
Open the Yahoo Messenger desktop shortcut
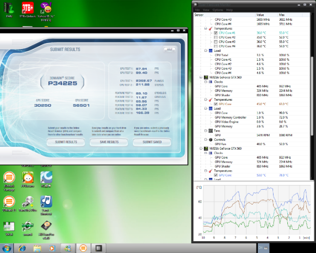tap(46, 11)
